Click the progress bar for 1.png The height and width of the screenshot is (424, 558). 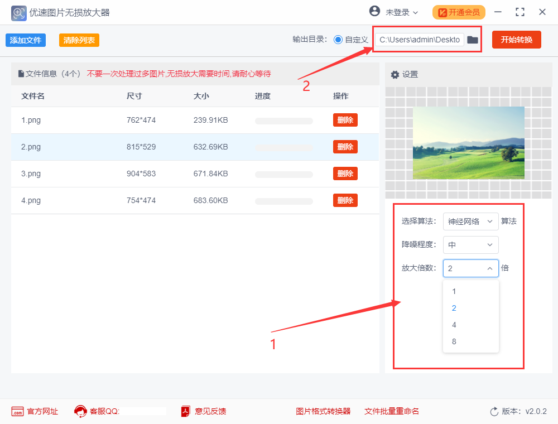(283, 120)
